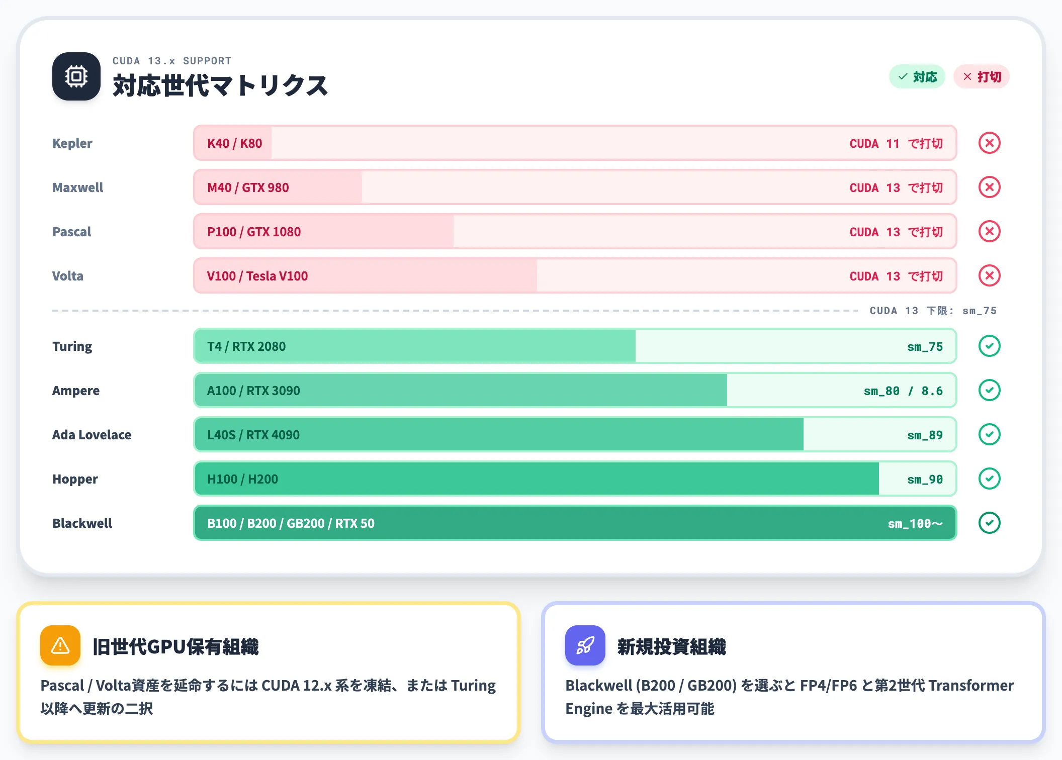Viewport: 1062px width, 760px height.
Task: Click the K40 / K80 bar segment
Action: [233, 143]
